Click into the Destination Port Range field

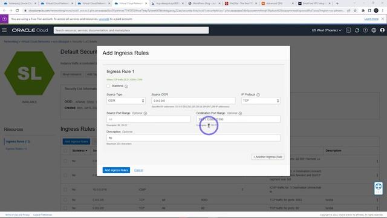(238, 119)
